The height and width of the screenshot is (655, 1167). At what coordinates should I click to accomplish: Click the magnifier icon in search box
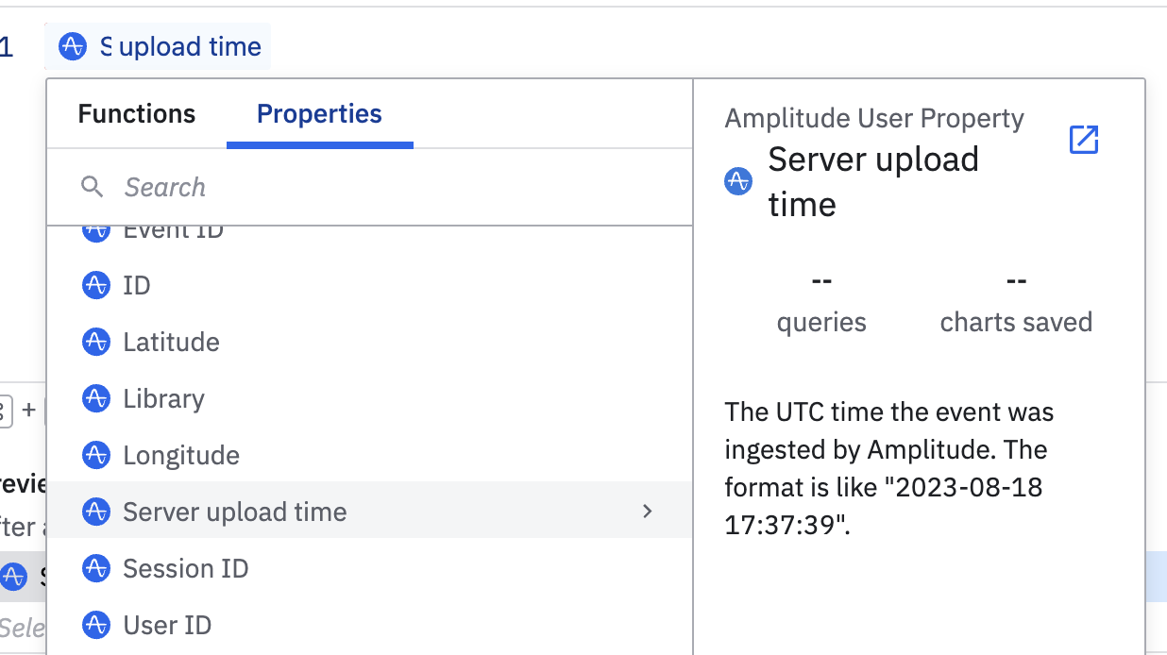coord(92,187)
